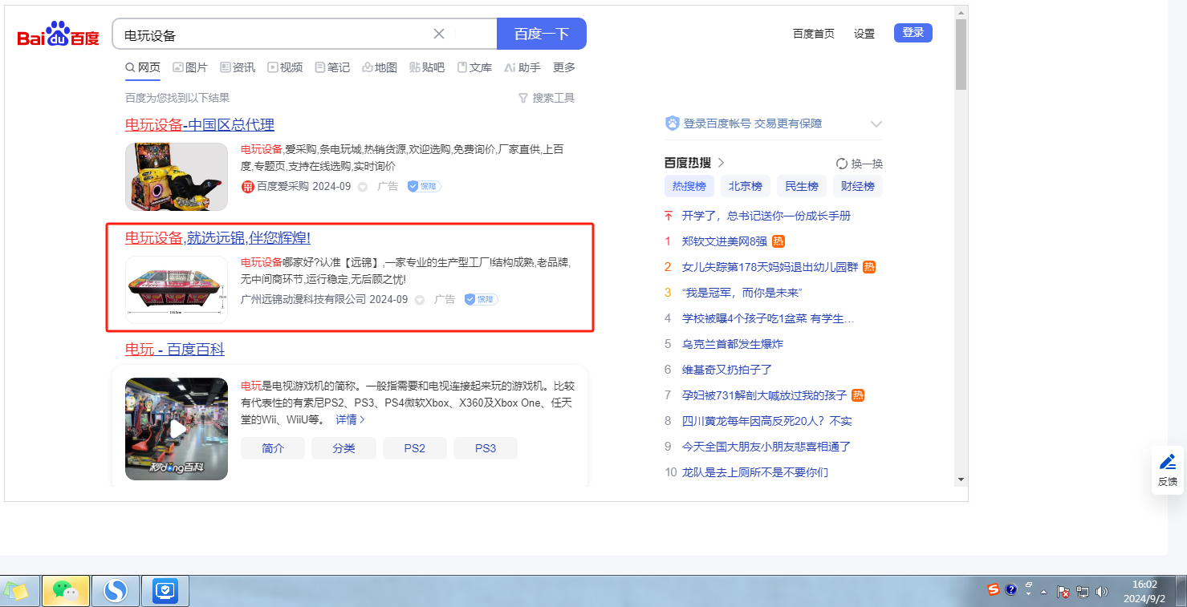Viewport: 1187px width, 607px height.
Task: Open the 搜索工具 filter options
Action: point(547,98)
